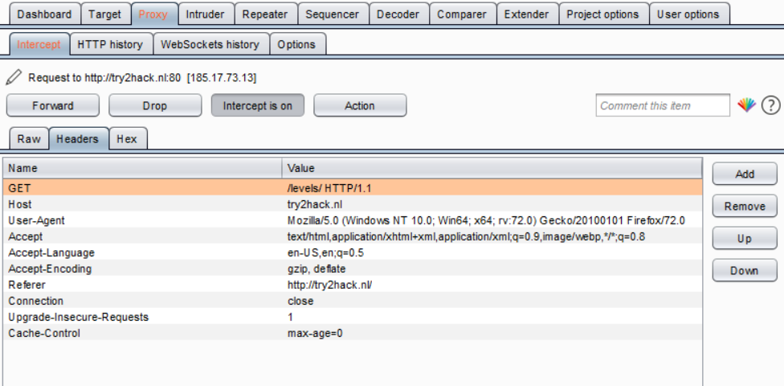Image resolution: width=784 pixels, height=386 pixels.
Task: Open the Extender tab
Action: point(526,14)
